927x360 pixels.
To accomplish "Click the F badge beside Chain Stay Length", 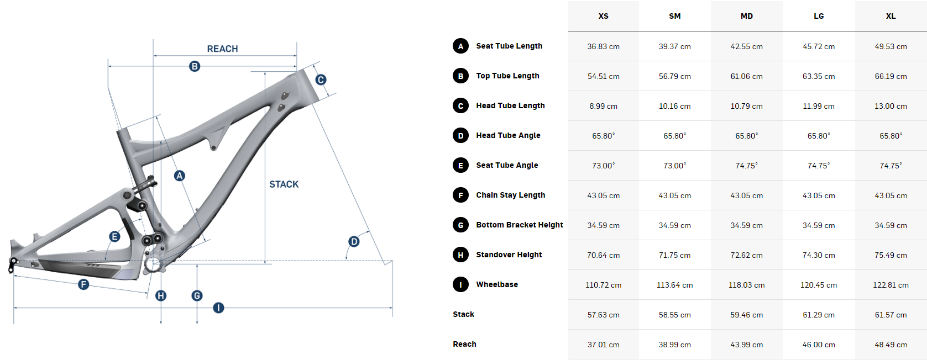I will (x=460, y=195).
